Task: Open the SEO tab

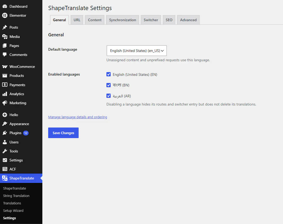Action: click(169, 20)
